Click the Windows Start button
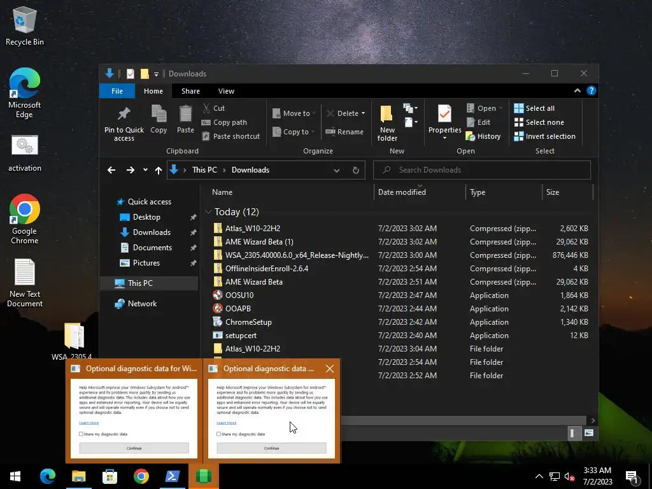This screenshot has height=489, width=652. click(15, 476)
